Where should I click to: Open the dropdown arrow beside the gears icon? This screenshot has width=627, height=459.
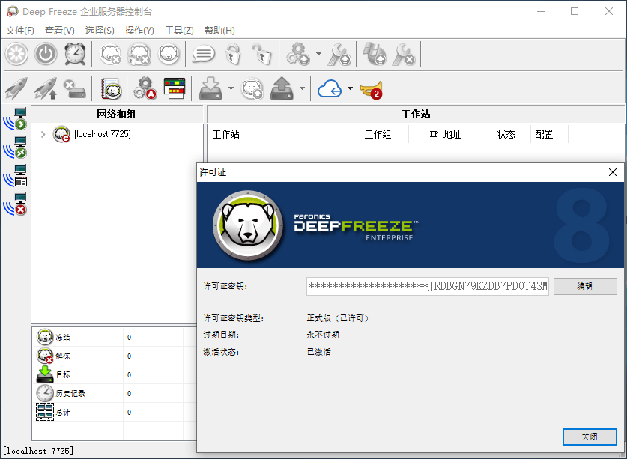(318, 54)
